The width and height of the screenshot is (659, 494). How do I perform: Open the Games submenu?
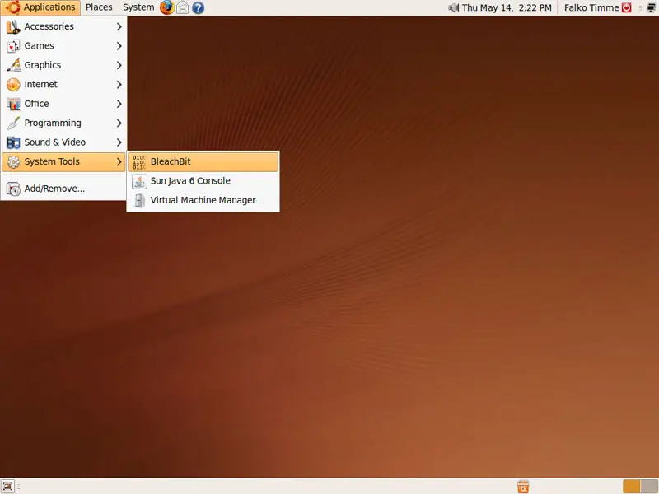(x=64, y=46)
